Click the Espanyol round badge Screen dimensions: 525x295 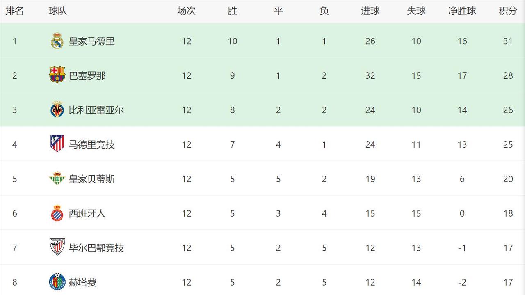57,213
